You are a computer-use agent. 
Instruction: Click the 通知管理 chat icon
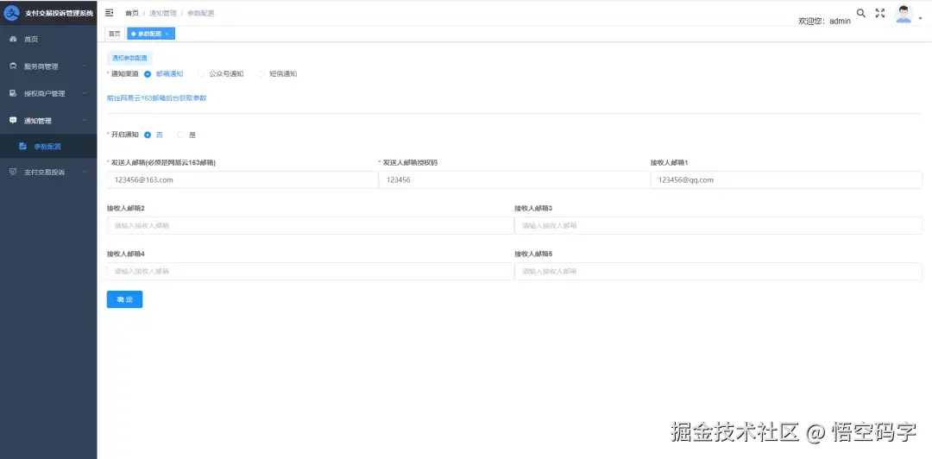(x=13, y=120)
